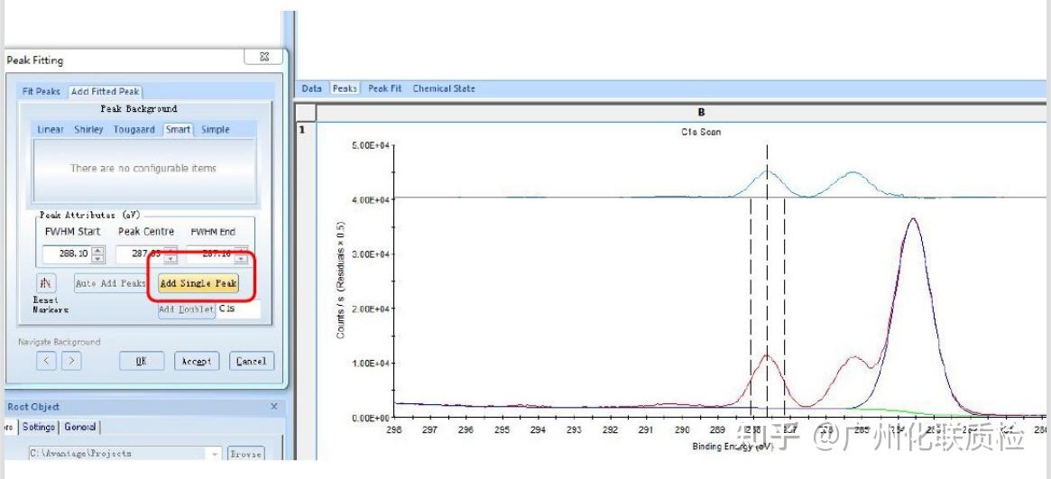Click the Reset Markers icon
Viewport: 1051px width, 479px height.
point(46,282)
